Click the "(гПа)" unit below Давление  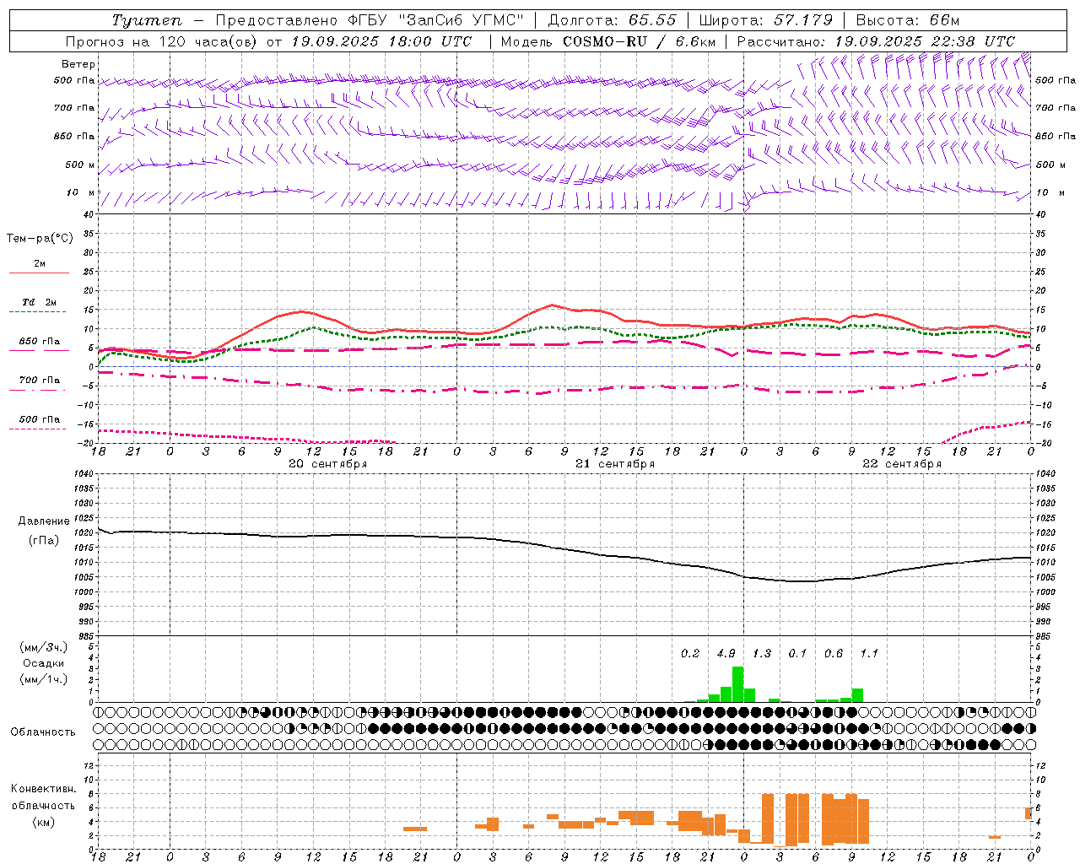[44, 540]
